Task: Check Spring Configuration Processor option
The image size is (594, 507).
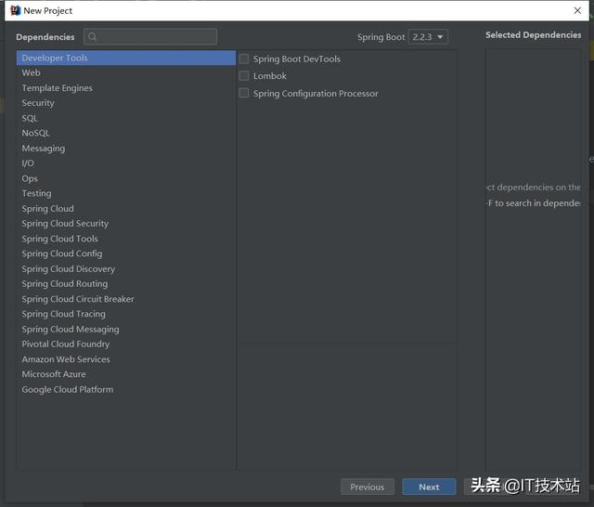Action: coord(244,93)
